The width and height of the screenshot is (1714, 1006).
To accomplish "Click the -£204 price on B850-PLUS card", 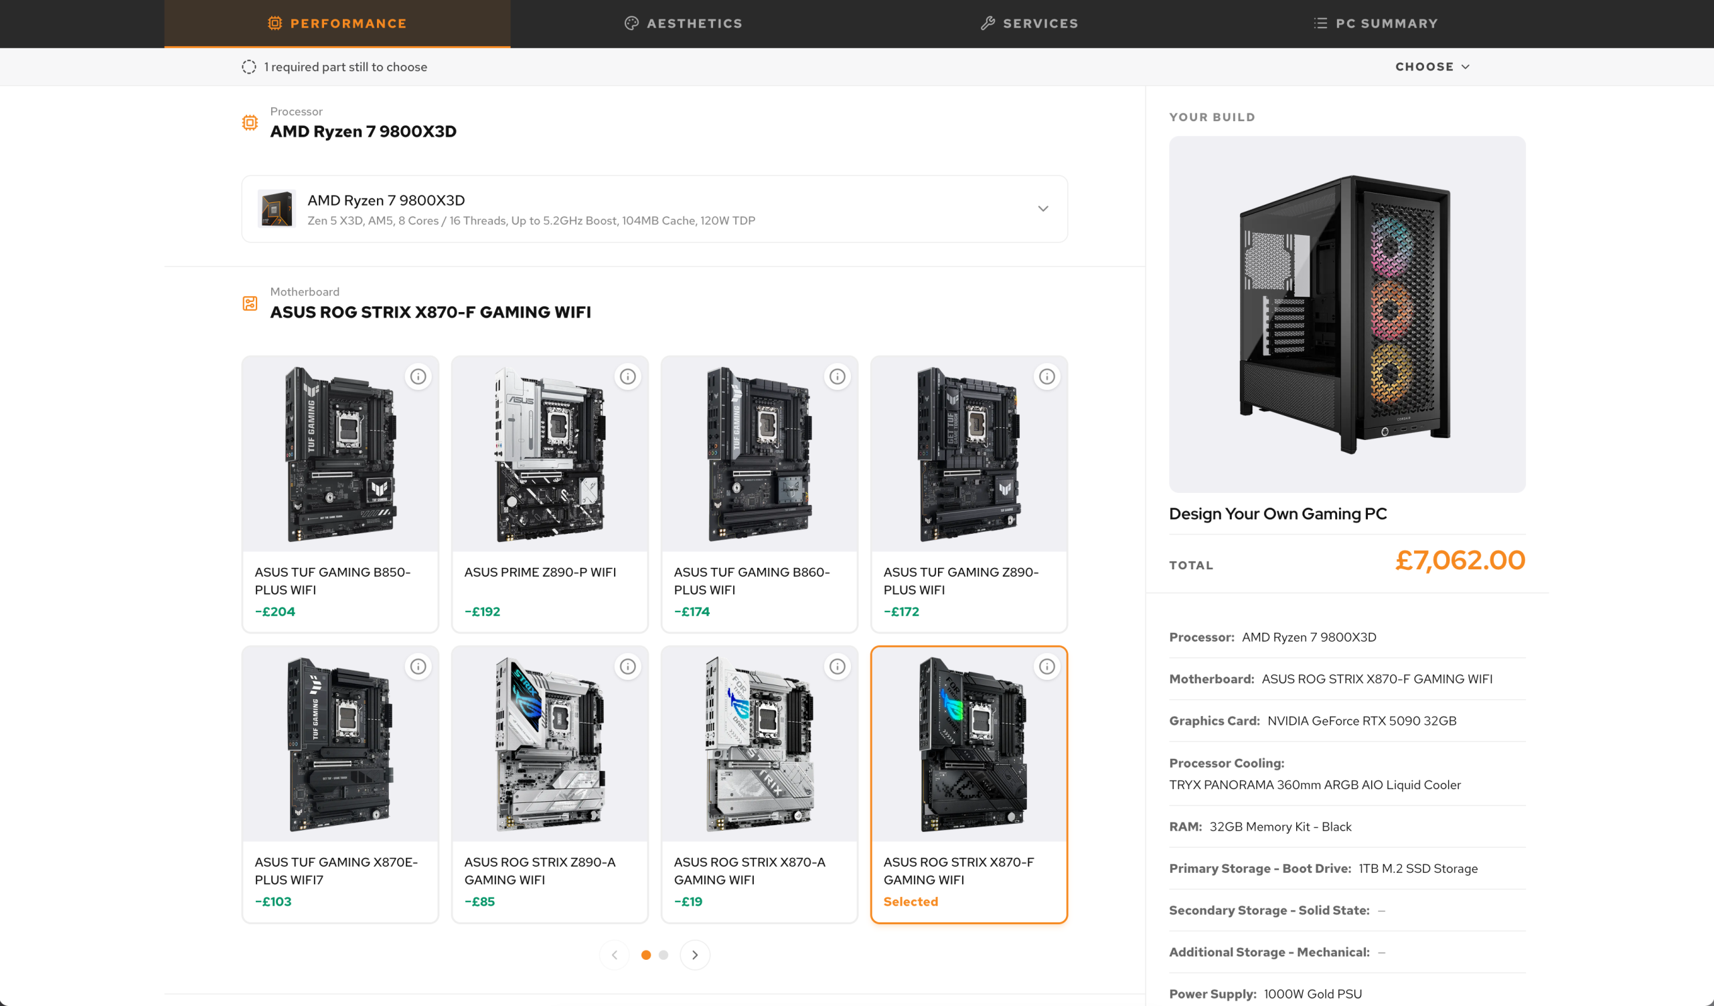I will point(275,612).
